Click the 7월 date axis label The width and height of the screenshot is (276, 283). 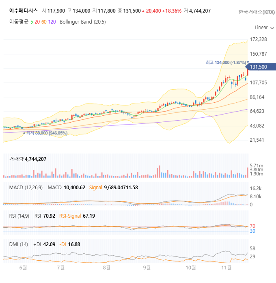61,268
